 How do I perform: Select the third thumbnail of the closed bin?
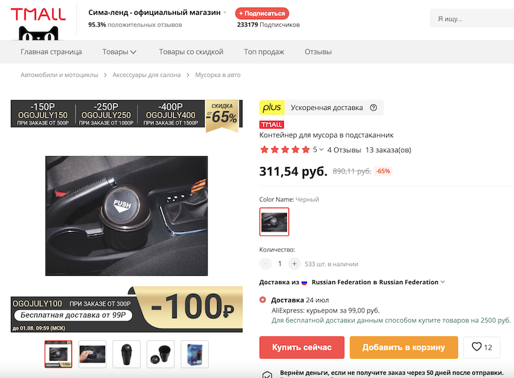coord(127,354)
